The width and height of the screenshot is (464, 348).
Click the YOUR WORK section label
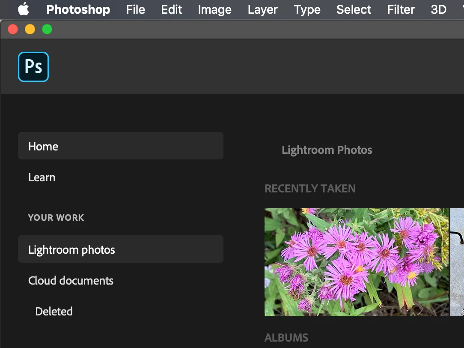56,217
